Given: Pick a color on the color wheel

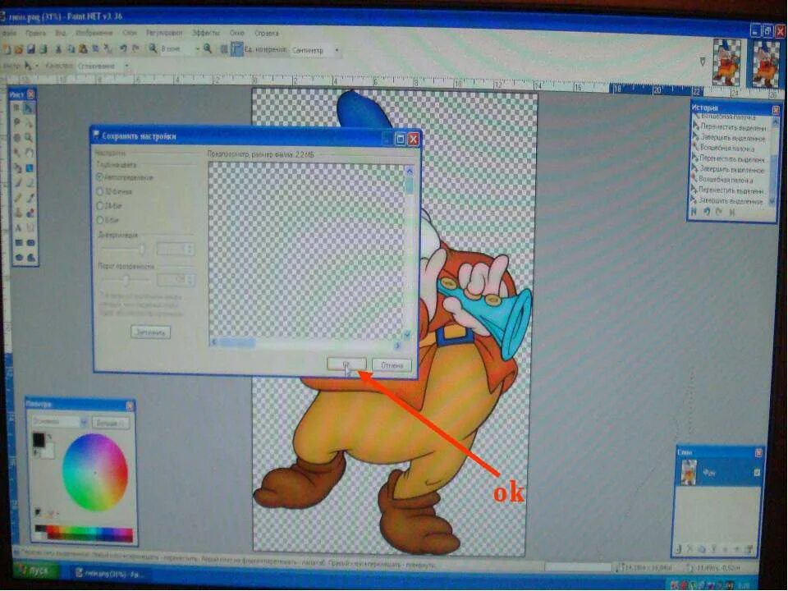Looking at the screenshot, I should pos(94,473).
